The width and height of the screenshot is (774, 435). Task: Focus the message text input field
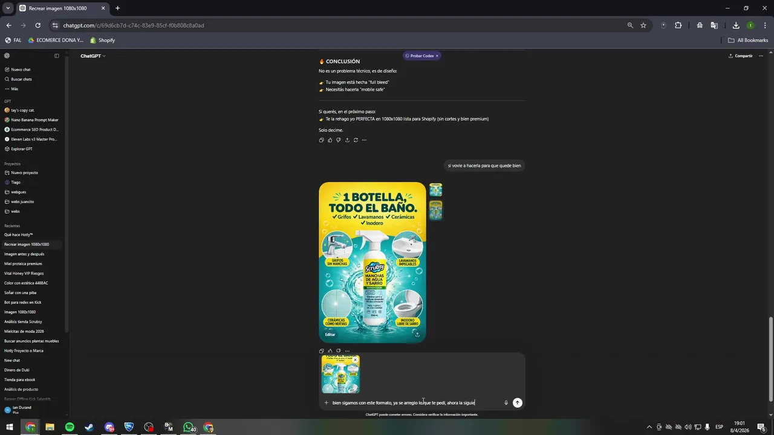point(416,403)
